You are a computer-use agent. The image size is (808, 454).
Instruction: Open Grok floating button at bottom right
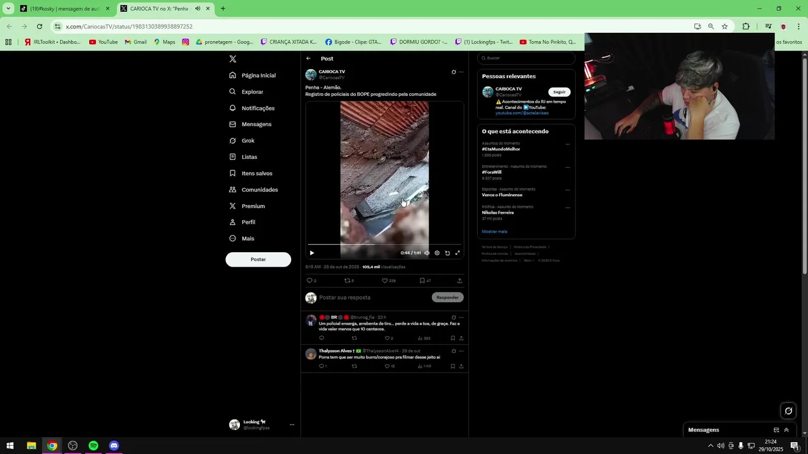[x=788, y=411]
